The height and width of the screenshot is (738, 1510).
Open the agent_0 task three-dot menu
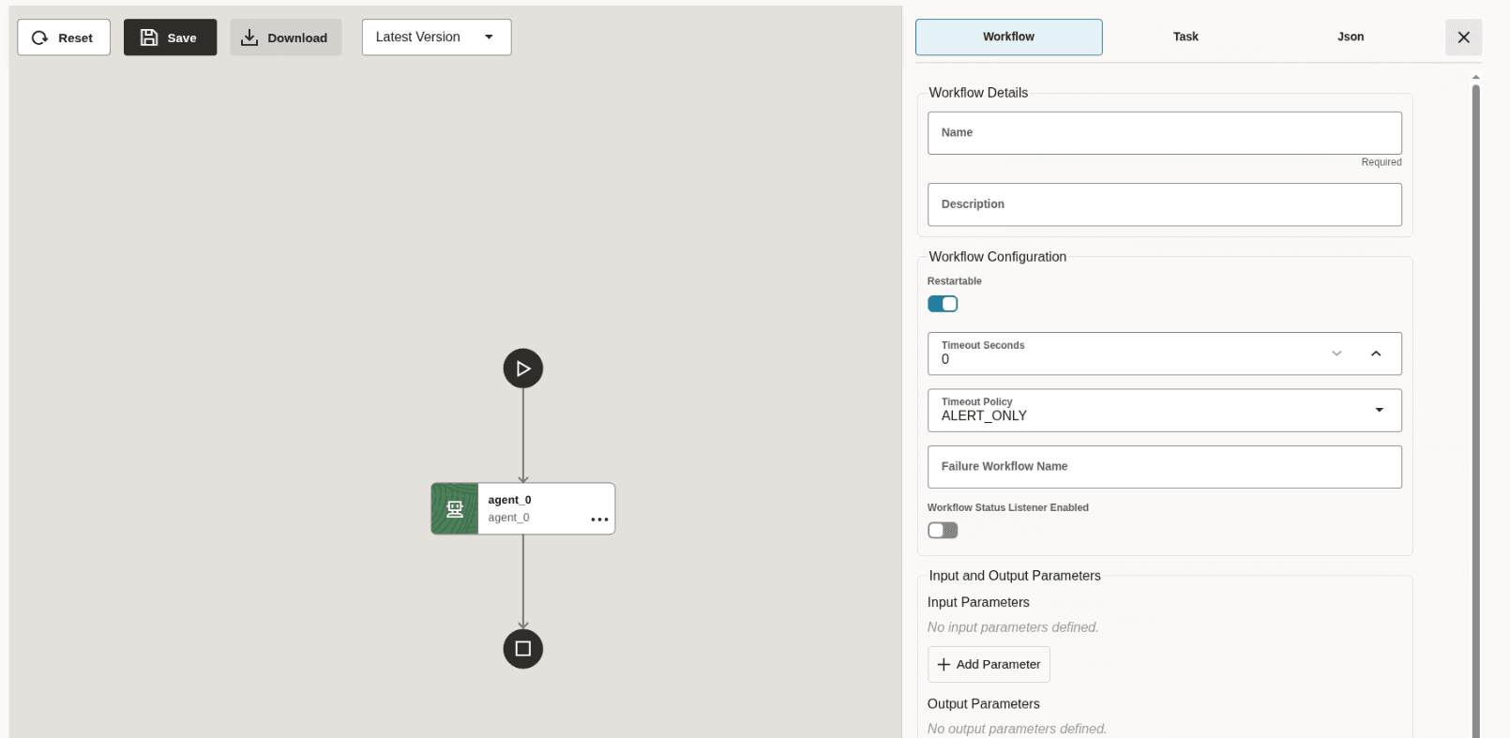599,520
